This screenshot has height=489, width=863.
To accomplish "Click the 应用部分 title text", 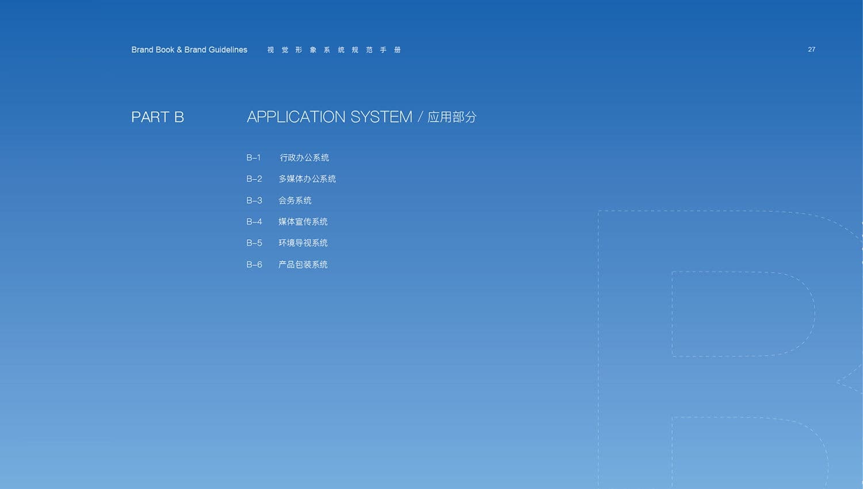I will 452,117.
